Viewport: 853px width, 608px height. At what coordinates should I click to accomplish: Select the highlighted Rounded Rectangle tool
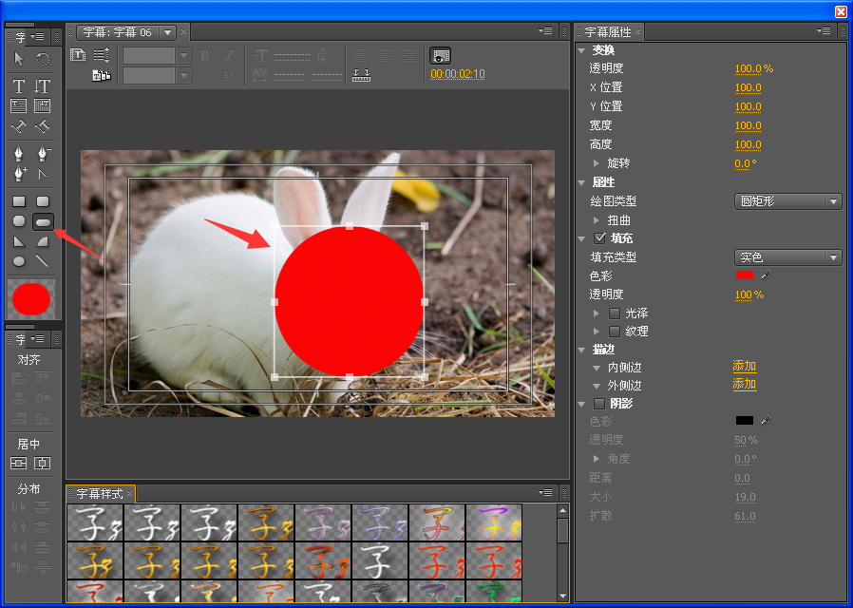coord(43,221)
